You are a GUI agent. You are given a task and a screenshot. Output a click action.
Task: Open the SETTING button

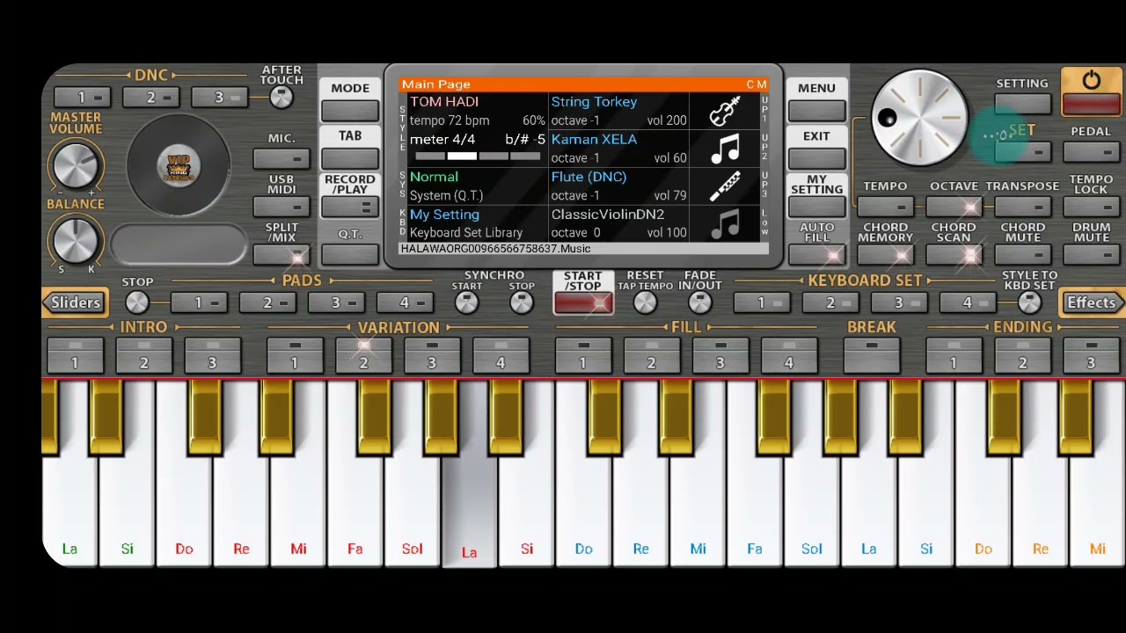(1022, 103)
